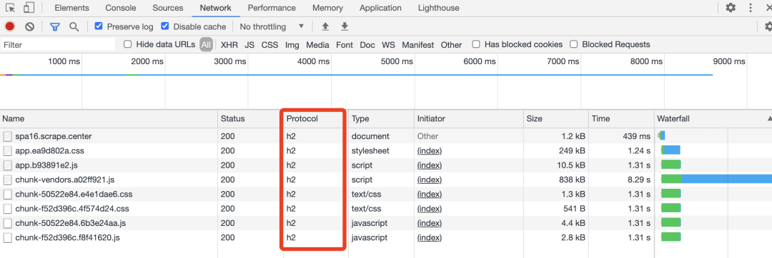Switch to the Console tab
Image resolution: width=772 pixels, height=258 pixels.
coord(121,8)
